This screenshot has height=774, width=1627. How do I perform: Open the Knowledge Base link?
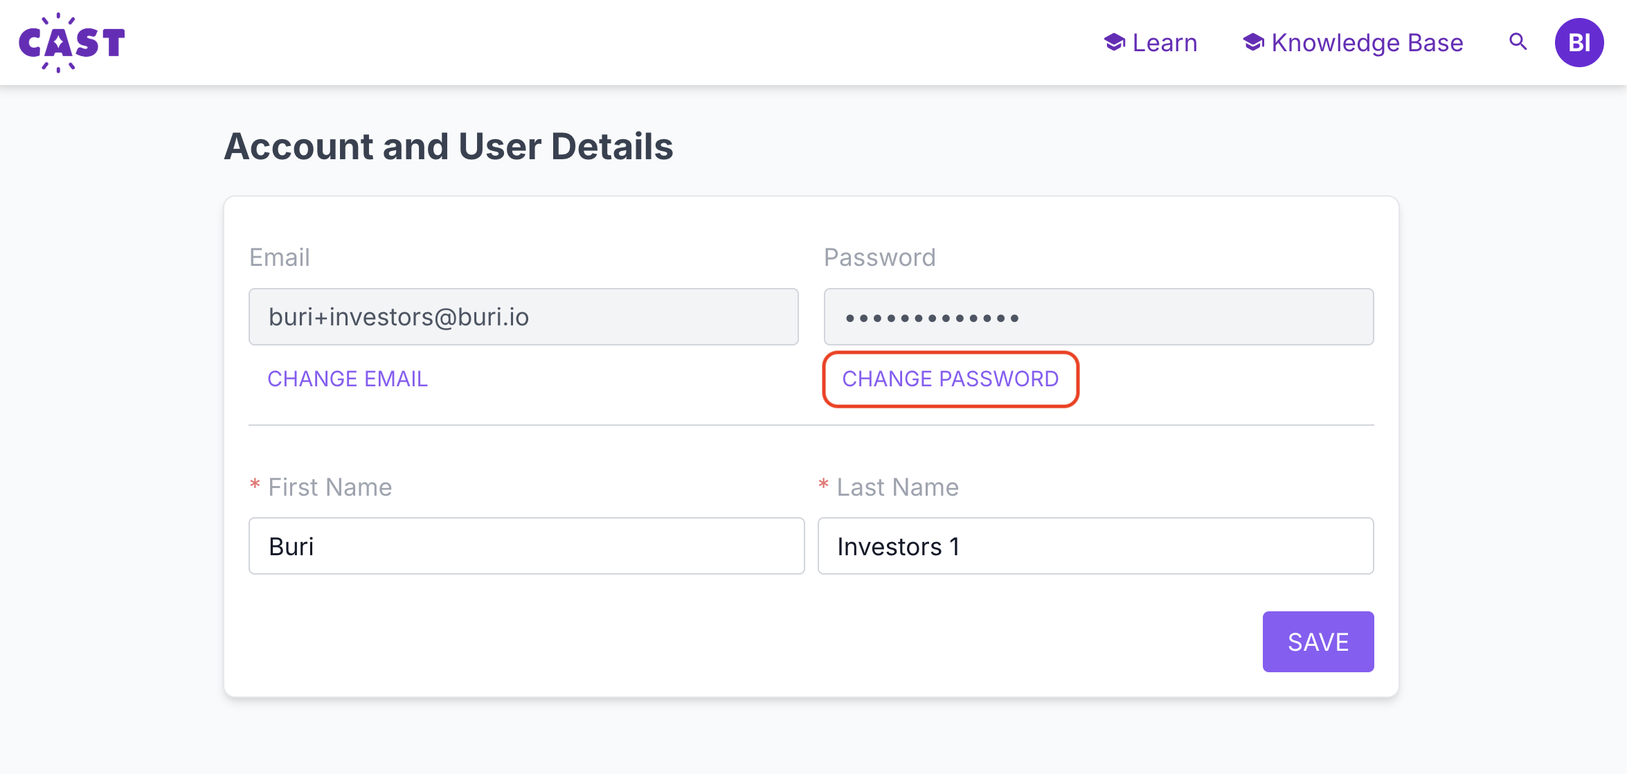(1367, 43)
